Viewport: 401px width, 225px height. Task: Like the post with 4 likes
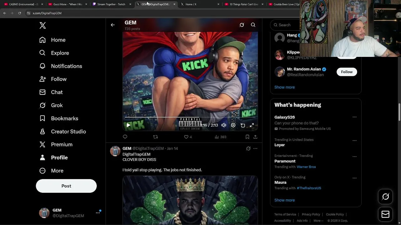coord(188,137)
